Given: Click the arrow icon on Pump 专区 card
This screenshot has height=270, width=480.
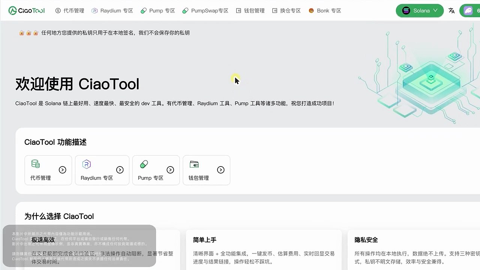Looking at the screenshot, I should pos(170,170).
